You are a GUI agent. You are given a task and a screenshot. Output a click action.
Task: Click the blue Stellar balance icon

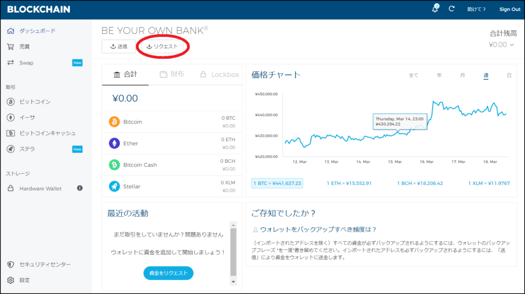[114, 186]
